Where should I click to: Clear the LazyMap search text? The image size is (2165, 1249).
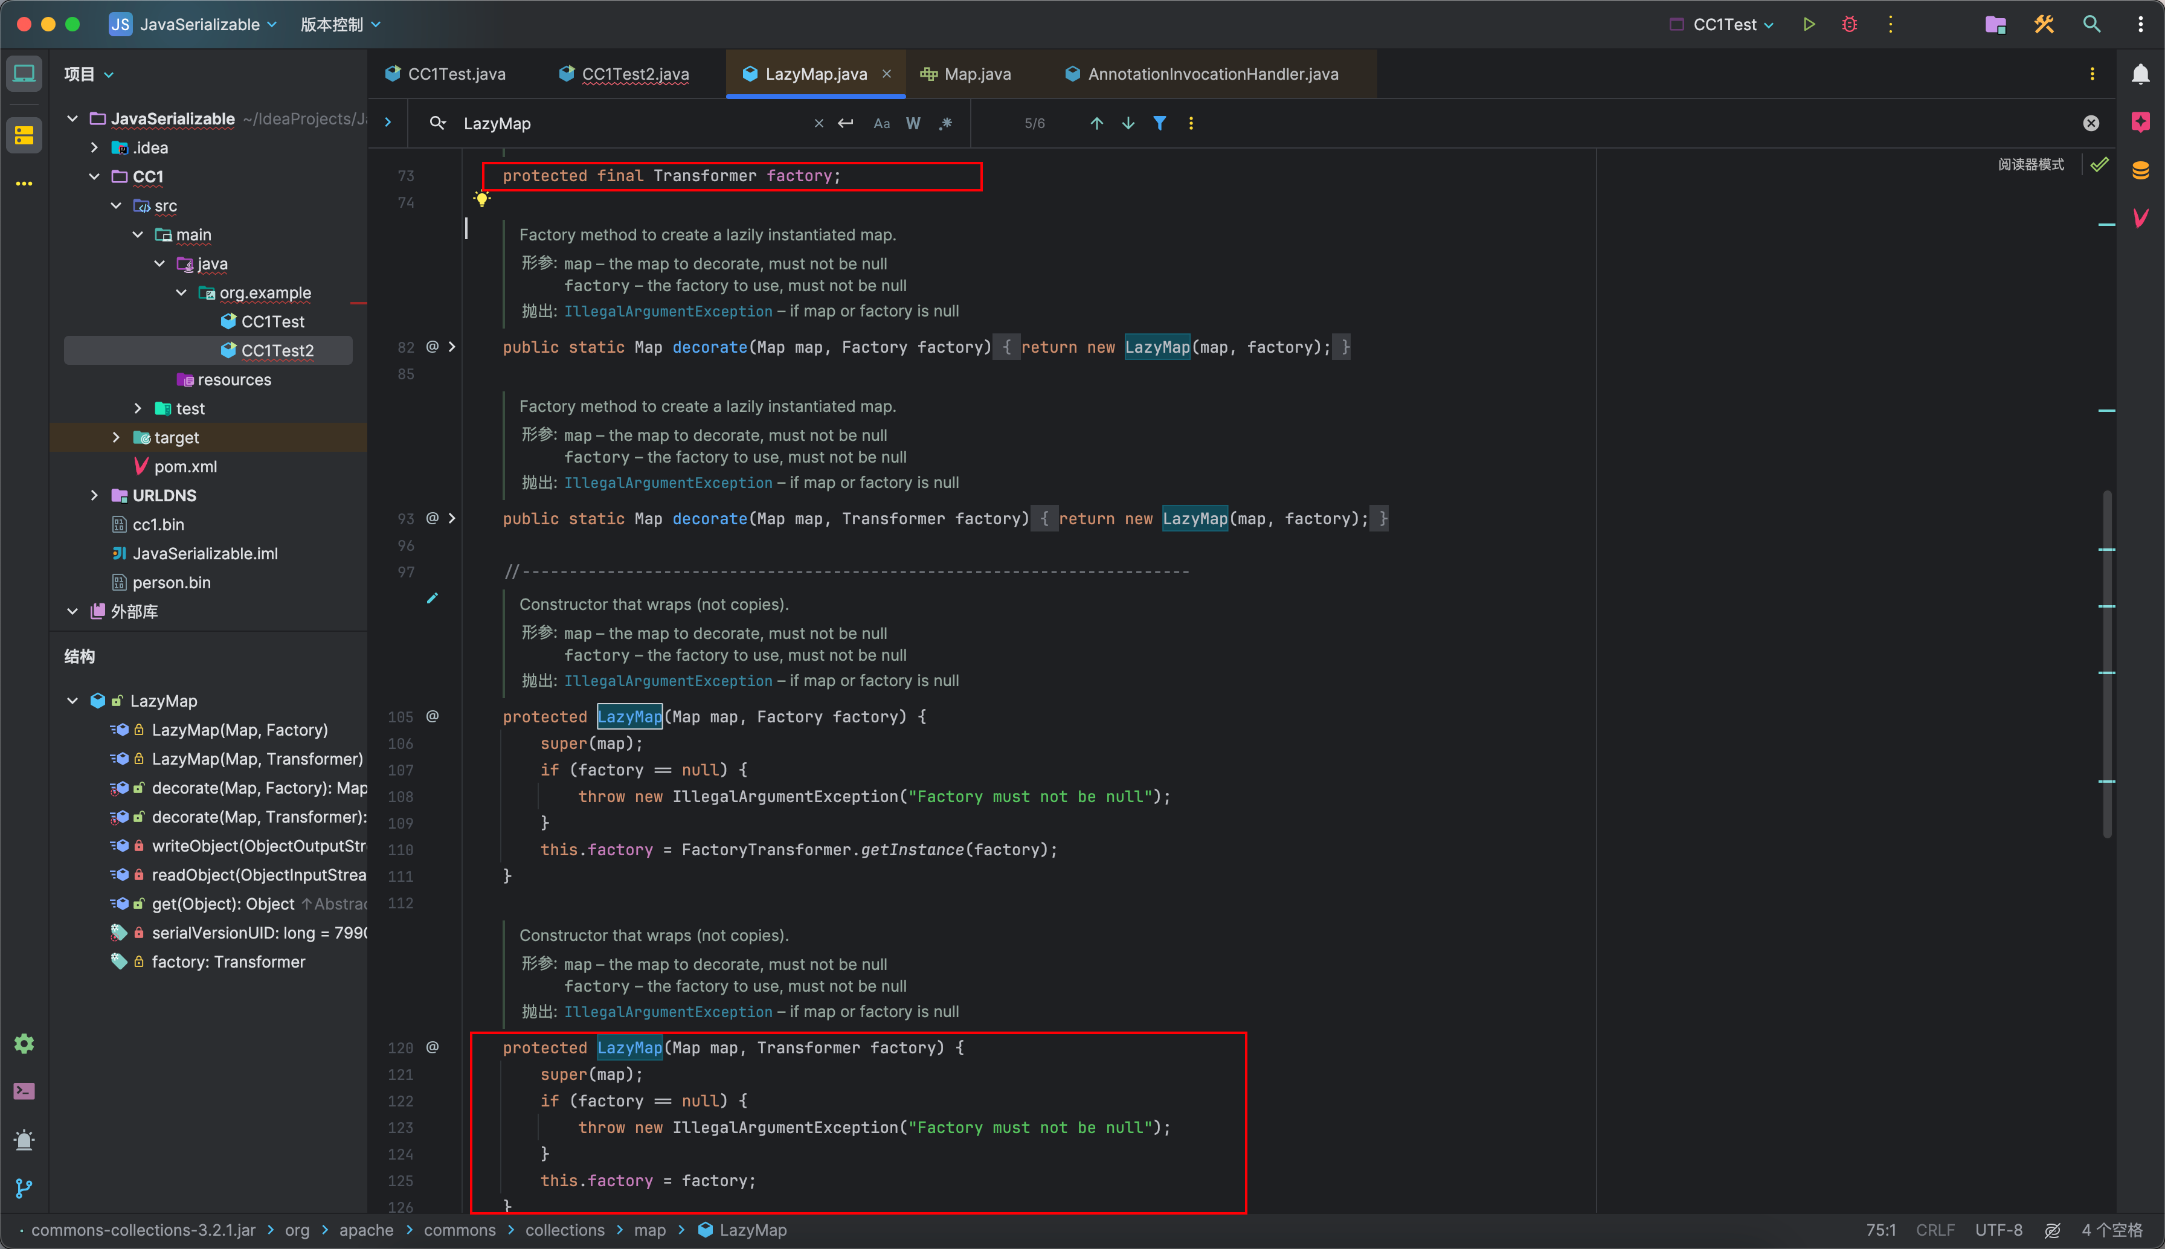click(x=819, y=124)
